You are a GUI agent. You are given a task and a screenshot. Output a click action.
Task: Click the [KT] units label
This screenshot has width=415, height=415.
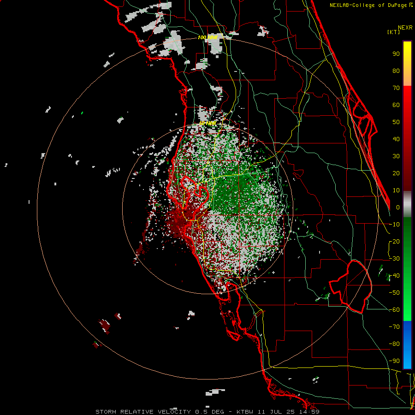pyautogui.click(x=393, y=32)
